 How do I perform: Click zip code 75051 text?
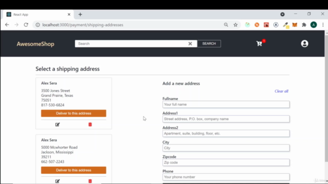[46, 100]
